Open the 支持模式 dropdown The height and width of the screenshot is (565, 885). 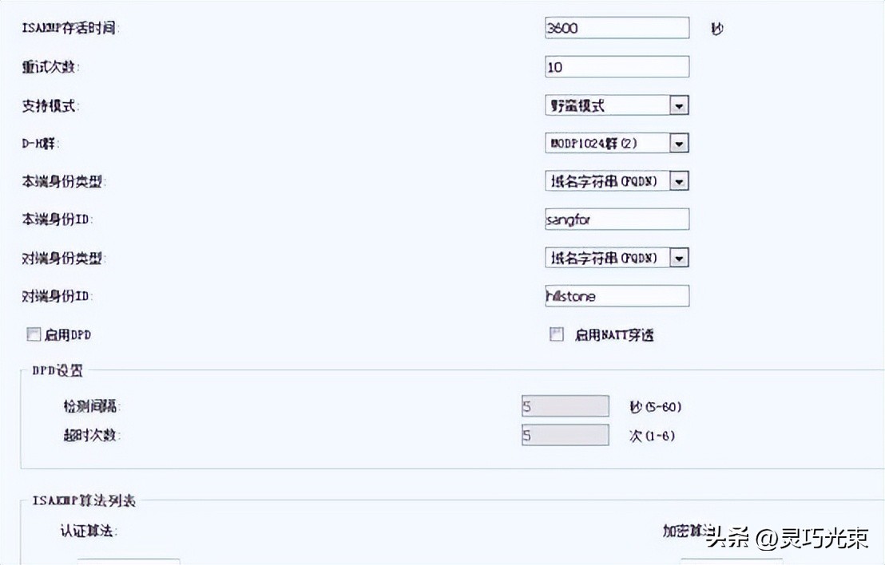pyautogui.click(x=679, y=105)
